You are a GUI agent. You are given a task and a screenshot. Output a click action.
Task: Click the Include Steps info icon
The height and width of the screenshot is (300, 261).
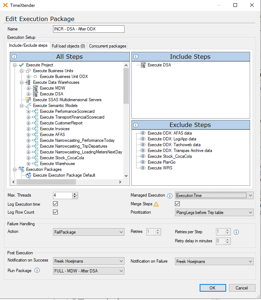point(136,57)
